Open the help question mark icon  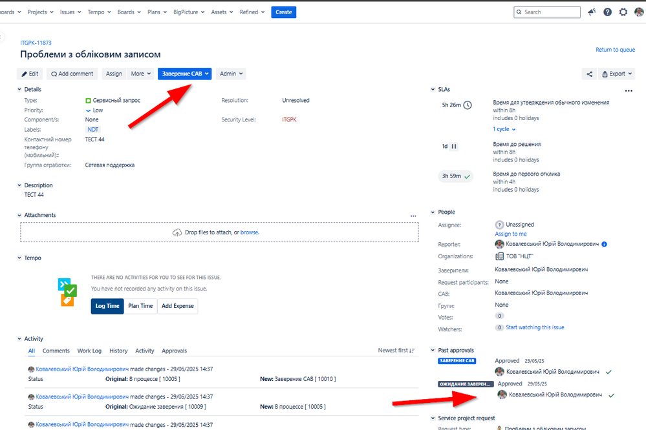pyautogui.click(x=608, y=12)
